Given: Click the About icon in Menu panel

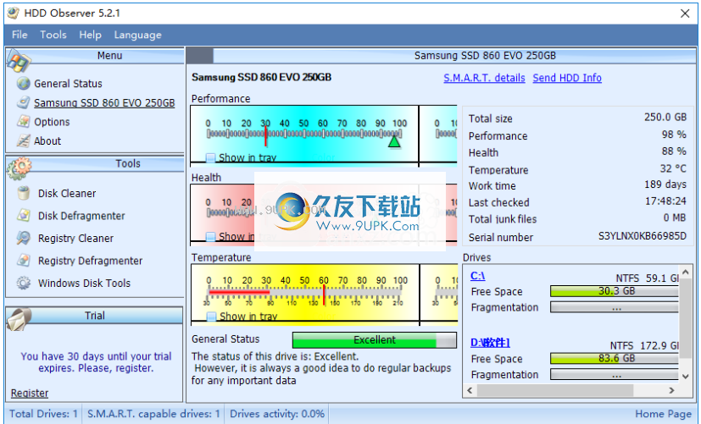Looking at the screenshot, I should (x=23, y=140).
